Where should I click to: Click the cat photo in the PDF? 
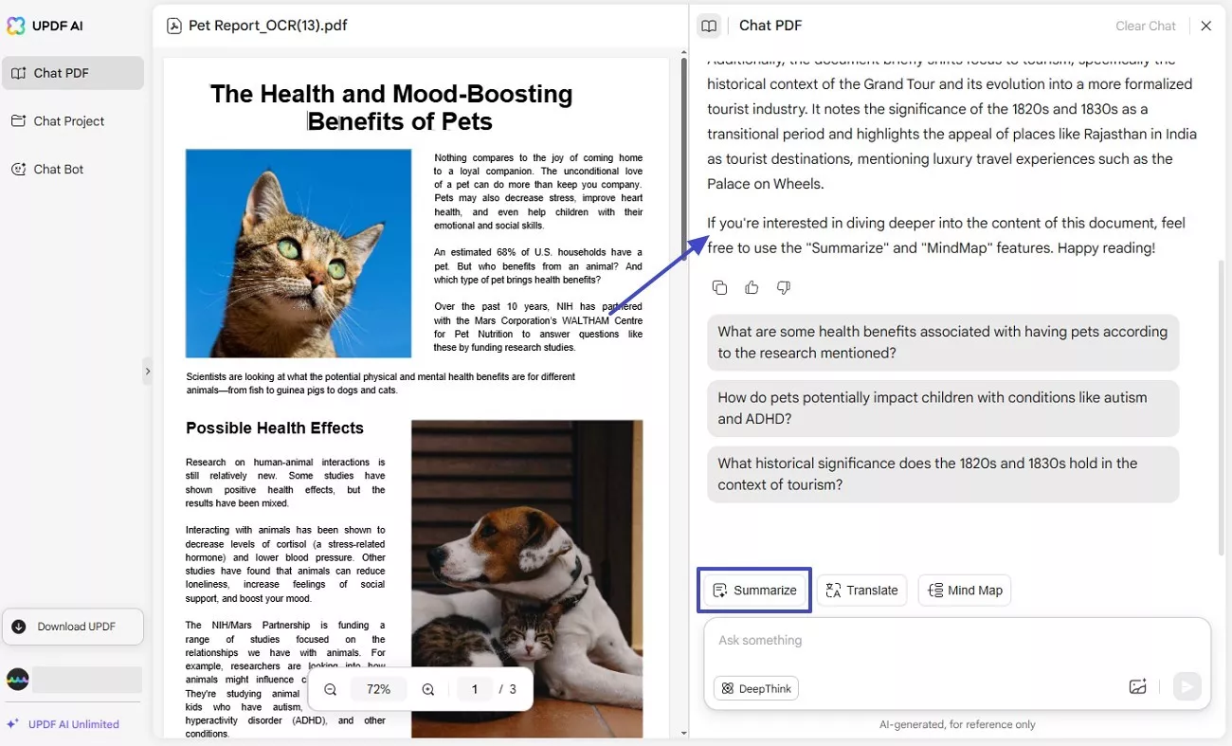[299, 253]
